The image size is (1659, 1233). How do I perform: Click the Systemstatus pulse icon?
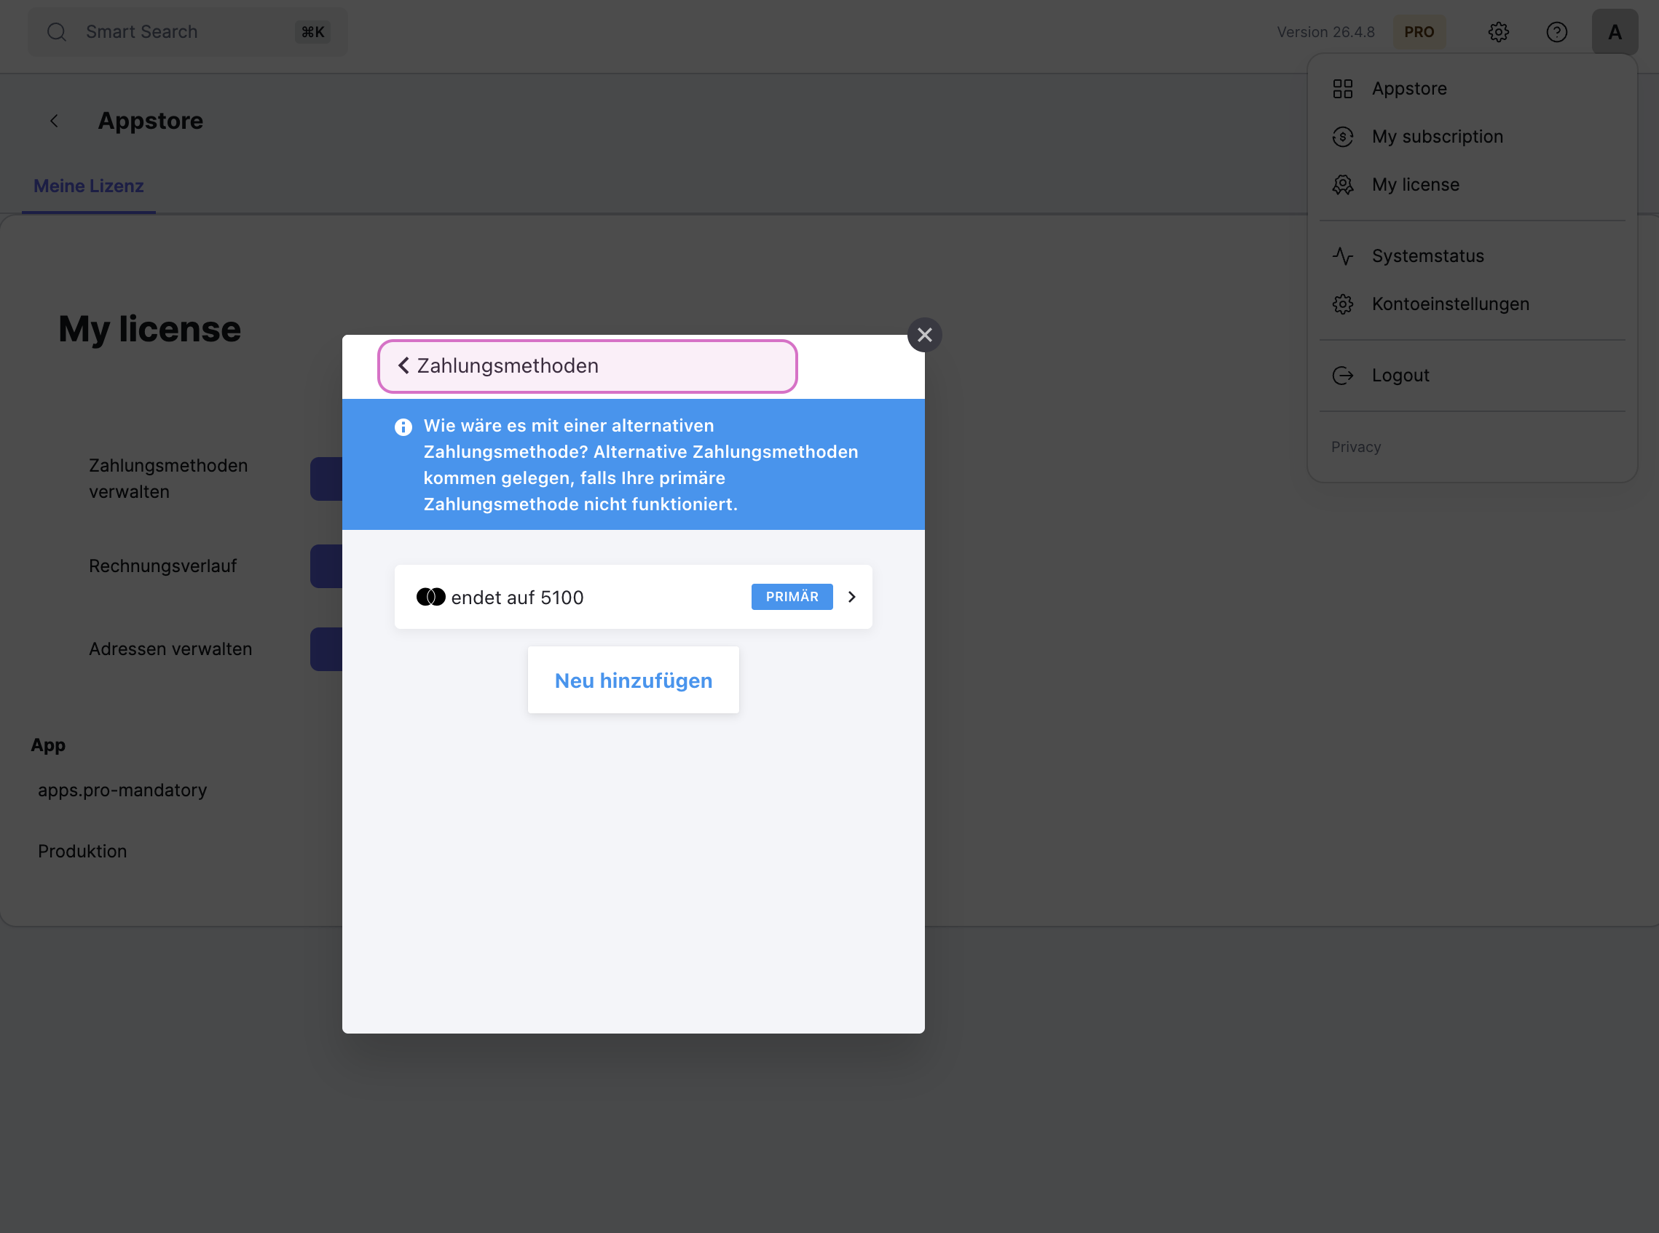tap(1342, 256)
